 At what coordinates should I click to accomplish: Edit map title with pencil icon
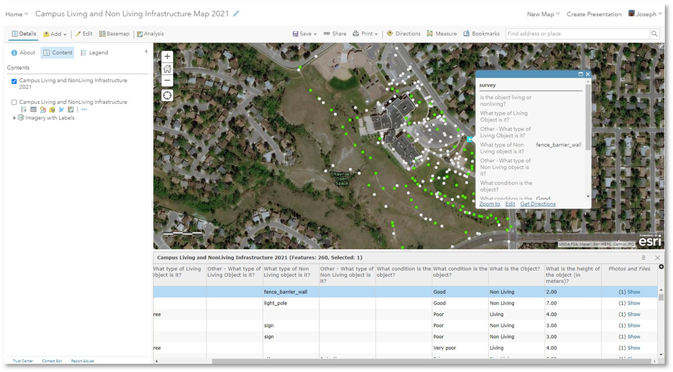point(236,14)
